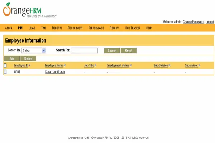Open the Bug Tracker menu
Viewport: 215px width, 143px height.
click(x=133, y=28)
